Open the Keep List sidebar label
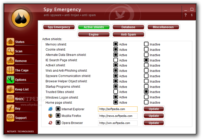 [22, 89]
